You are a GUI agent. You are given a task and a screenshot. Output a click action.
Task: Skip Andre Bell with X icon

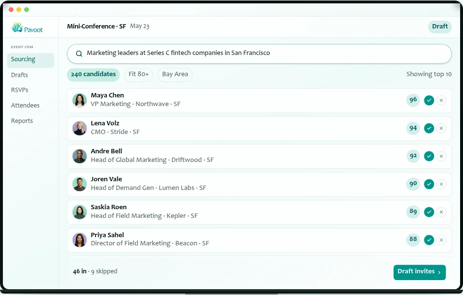[441, 156]
